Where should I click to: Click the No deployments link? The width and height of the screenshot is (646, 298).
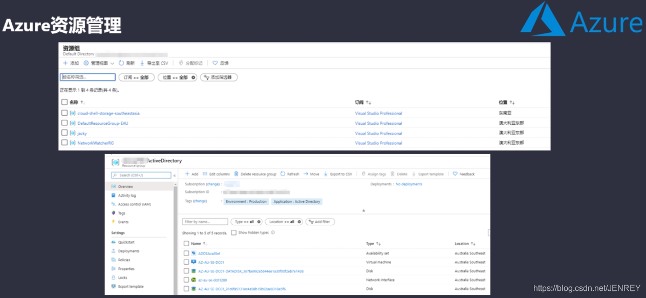click(x=409, y=184)
